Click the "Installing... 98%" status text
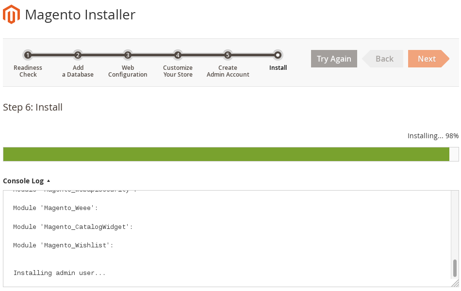461x291 pixels. 433,136
